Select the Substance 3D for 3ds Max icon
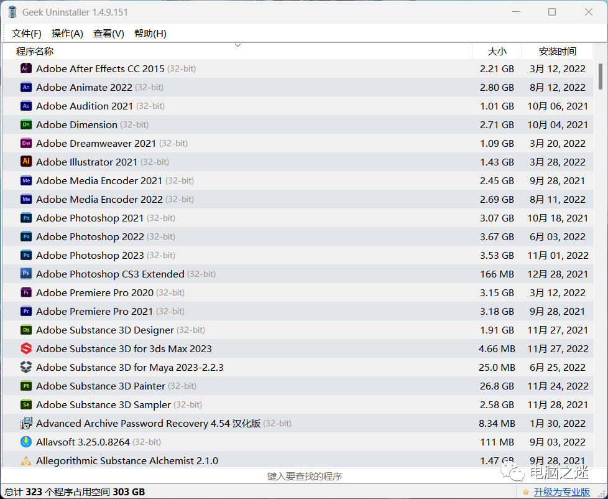 coord(26,348)
